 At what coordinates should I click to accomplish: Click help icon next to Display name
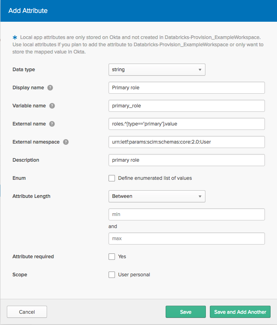tap(50, 88)
